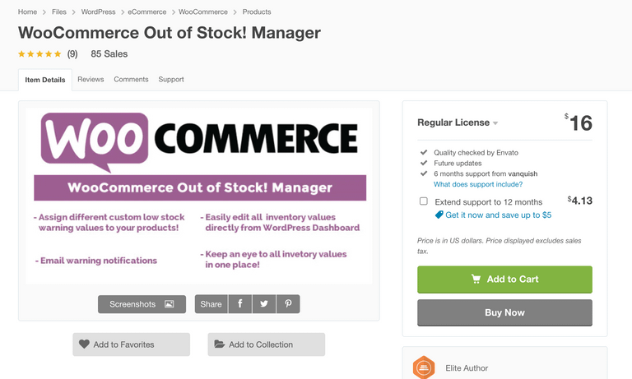Viewport: 632px width, 379px height.
Task: Open the Reviews tab
Action: point(91,80)
